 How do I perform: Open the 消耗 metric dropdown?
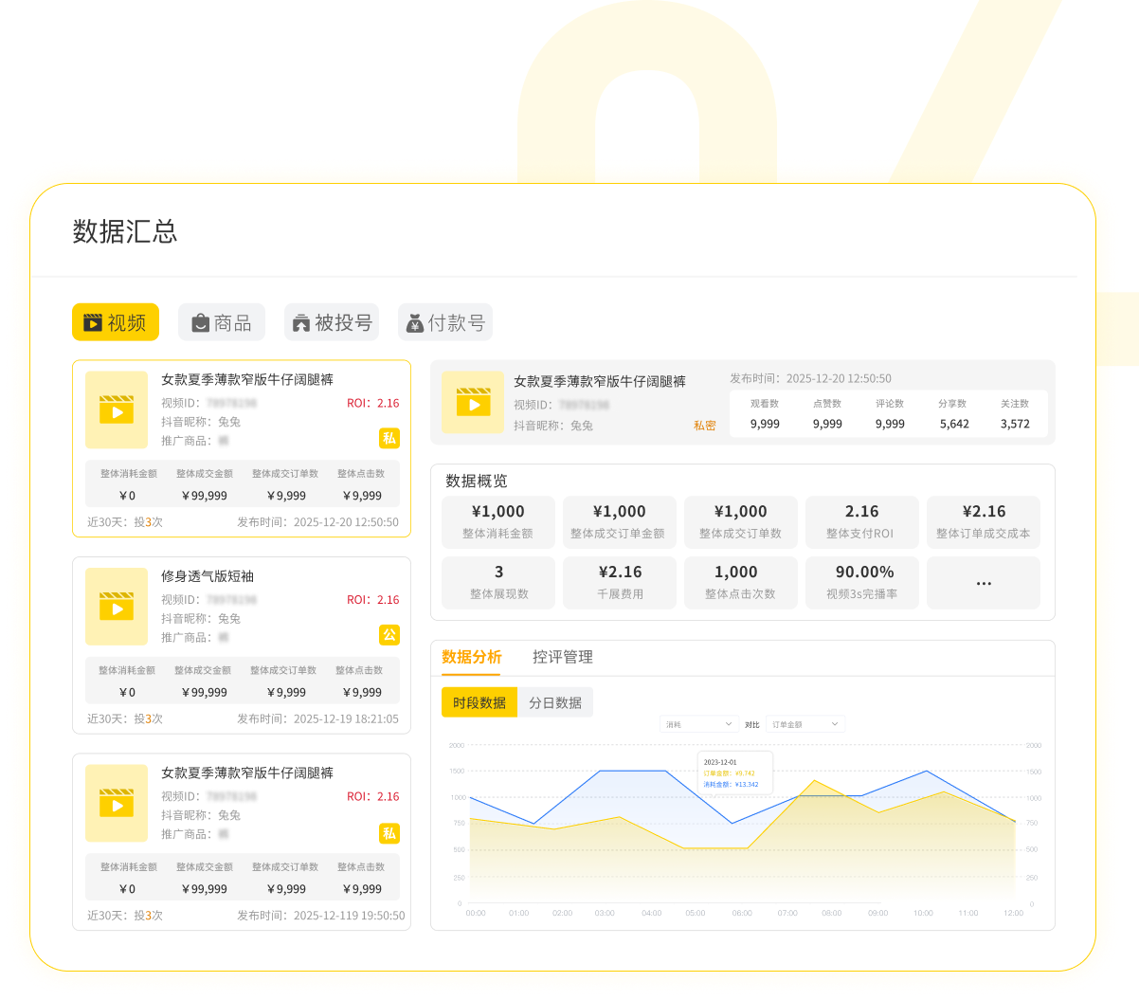click(x=699, y=724)
